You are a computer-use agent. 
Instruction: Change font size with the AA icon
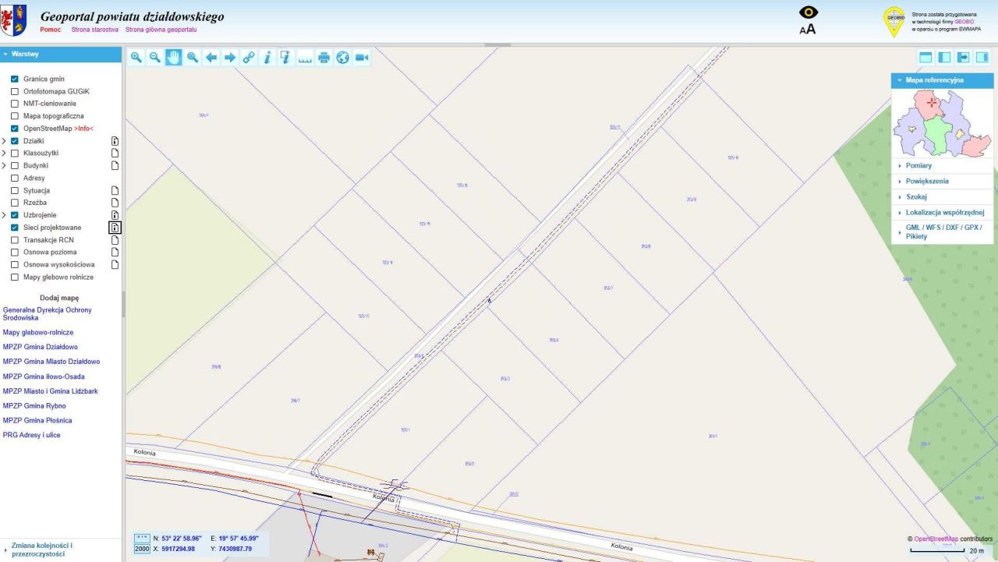click(808, 30)
